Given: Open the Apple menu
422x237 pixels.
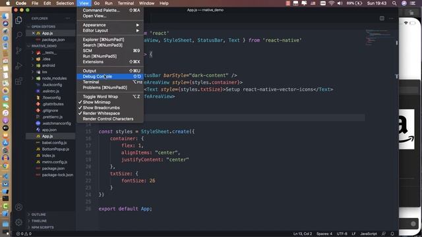Looking at the screenshot, I should coord(8,3).
